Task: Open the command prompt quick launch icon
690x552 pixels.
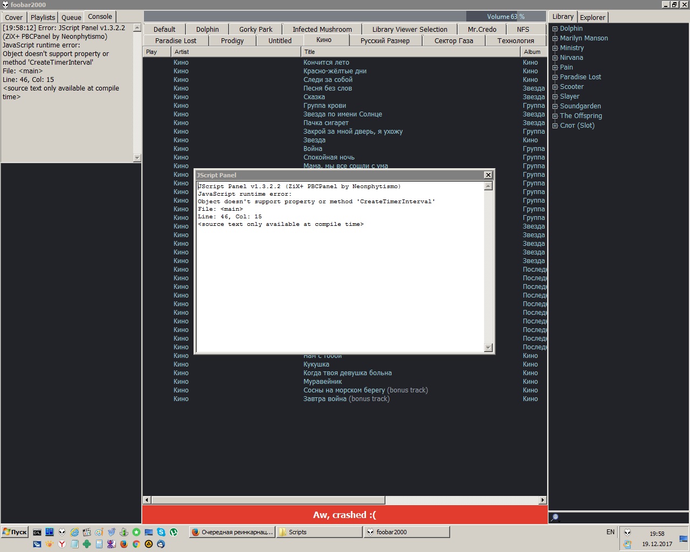Action: pyautogui.click(x=37, y=532)
